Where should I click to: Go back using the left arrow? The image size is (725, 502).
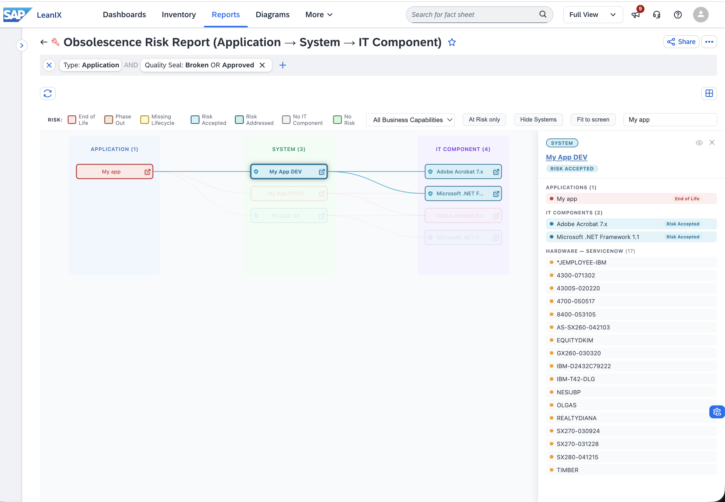coord(44,42)
